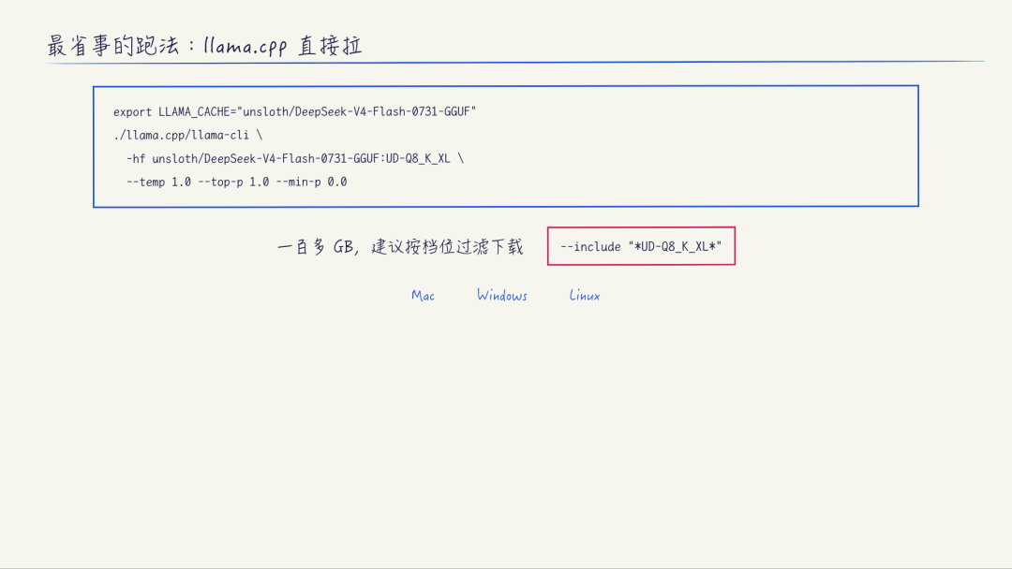
Task: Click the --temp 1.0 --top-p parameters line
Action: (237, 182)
